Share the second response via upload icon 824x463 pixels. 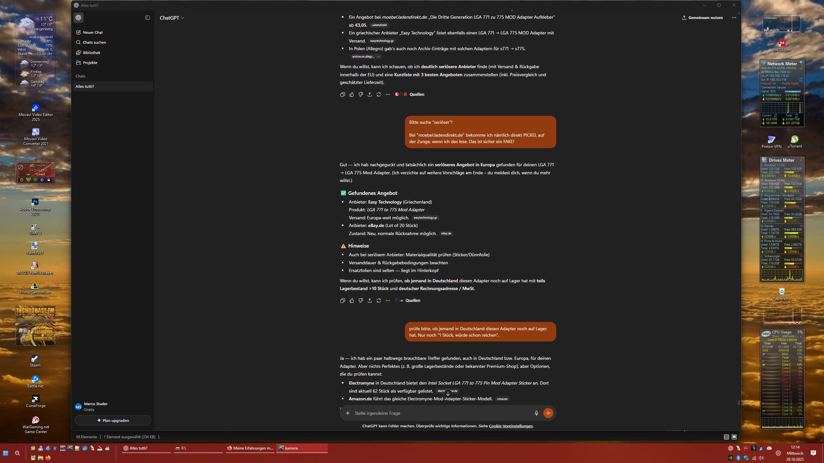(x=370, y=300)
